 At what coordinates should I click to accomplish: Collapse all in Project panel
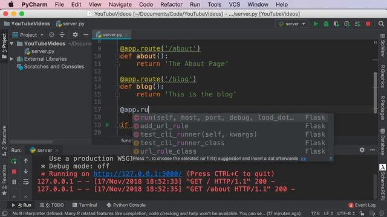(62, 35)
